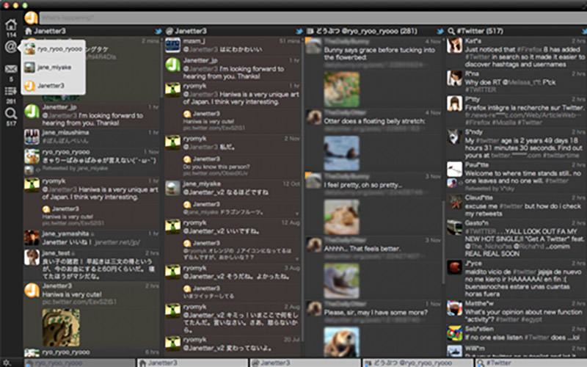Screen dimensions: 587x367
Task: Click the @ icon in the second column header
Action: pyautogui.click(x=169, y=31)
